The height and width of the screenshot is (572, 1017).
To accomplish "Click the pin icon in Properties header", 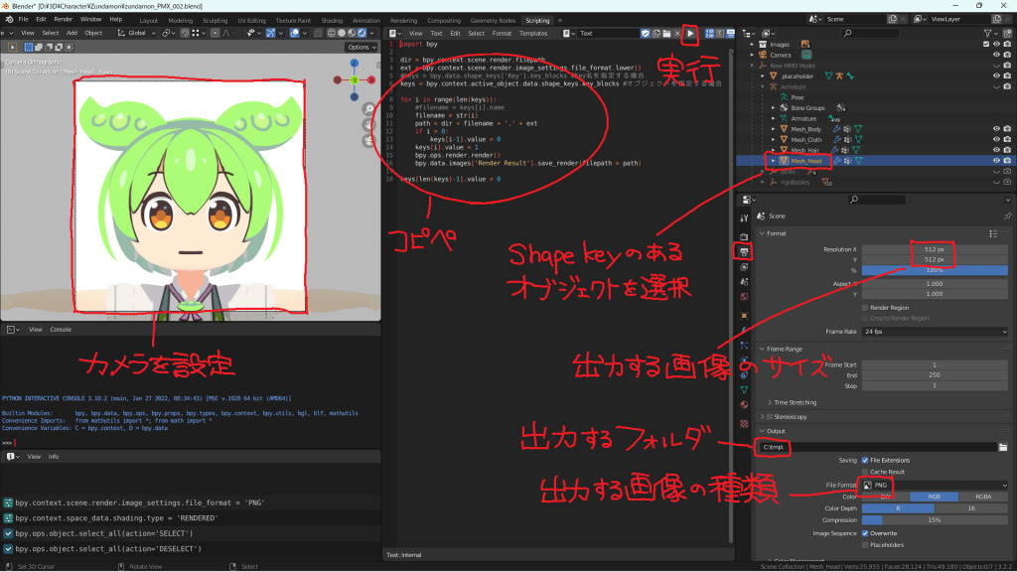I will click(x=1006, y=215).
